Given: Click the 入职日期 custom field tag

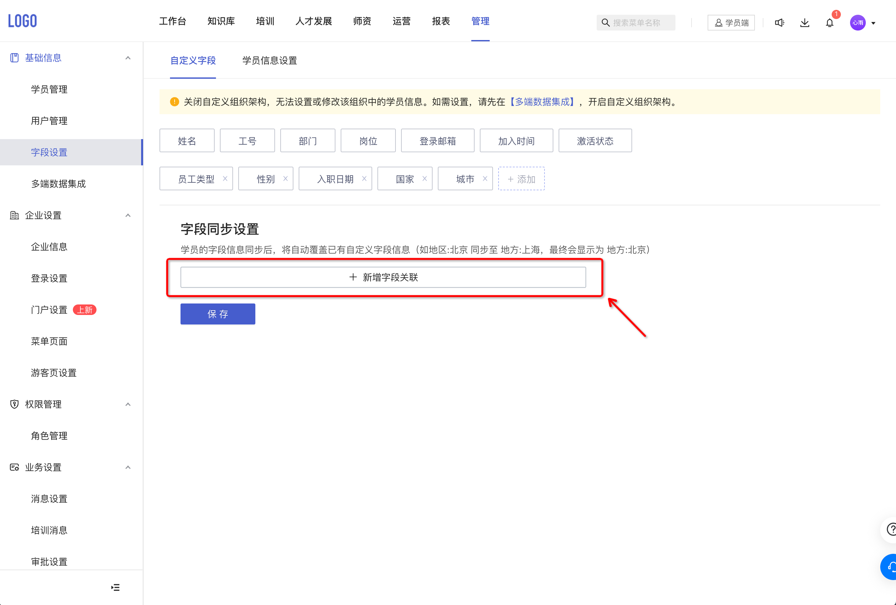Looking at the screenshot, I should click(x=335, y=179).
